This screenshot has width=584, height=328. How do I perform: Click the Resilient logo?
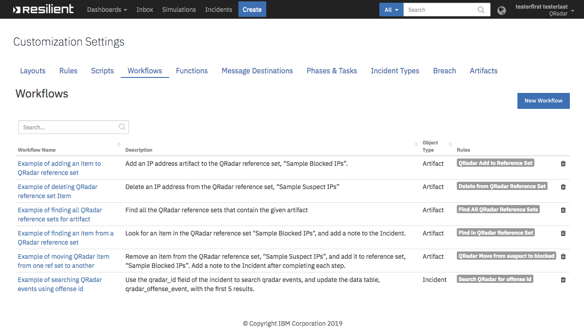(x=43, y=8)
